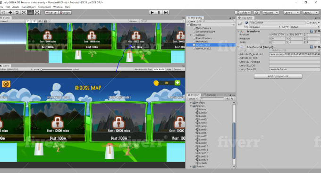Select Main Camera in Hierarchy

(x=203, y=28)
